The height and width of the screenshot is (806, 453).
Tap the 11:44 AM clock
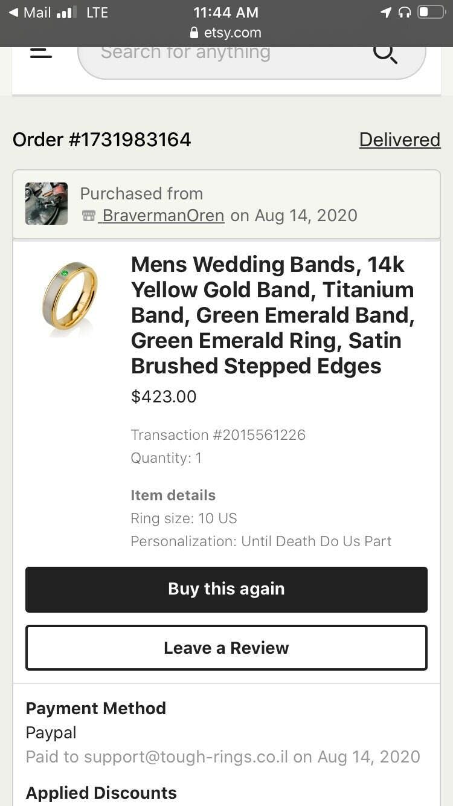pos(226,12)
